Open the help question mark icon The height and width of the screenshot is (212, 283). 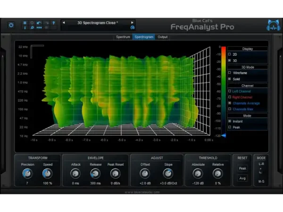point(54,23)
